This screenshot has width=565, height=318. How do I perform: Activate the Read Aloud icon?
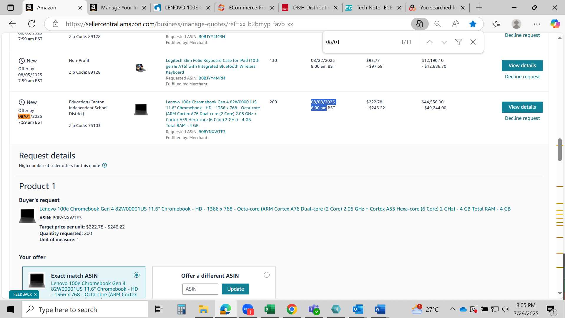point(455,24)
